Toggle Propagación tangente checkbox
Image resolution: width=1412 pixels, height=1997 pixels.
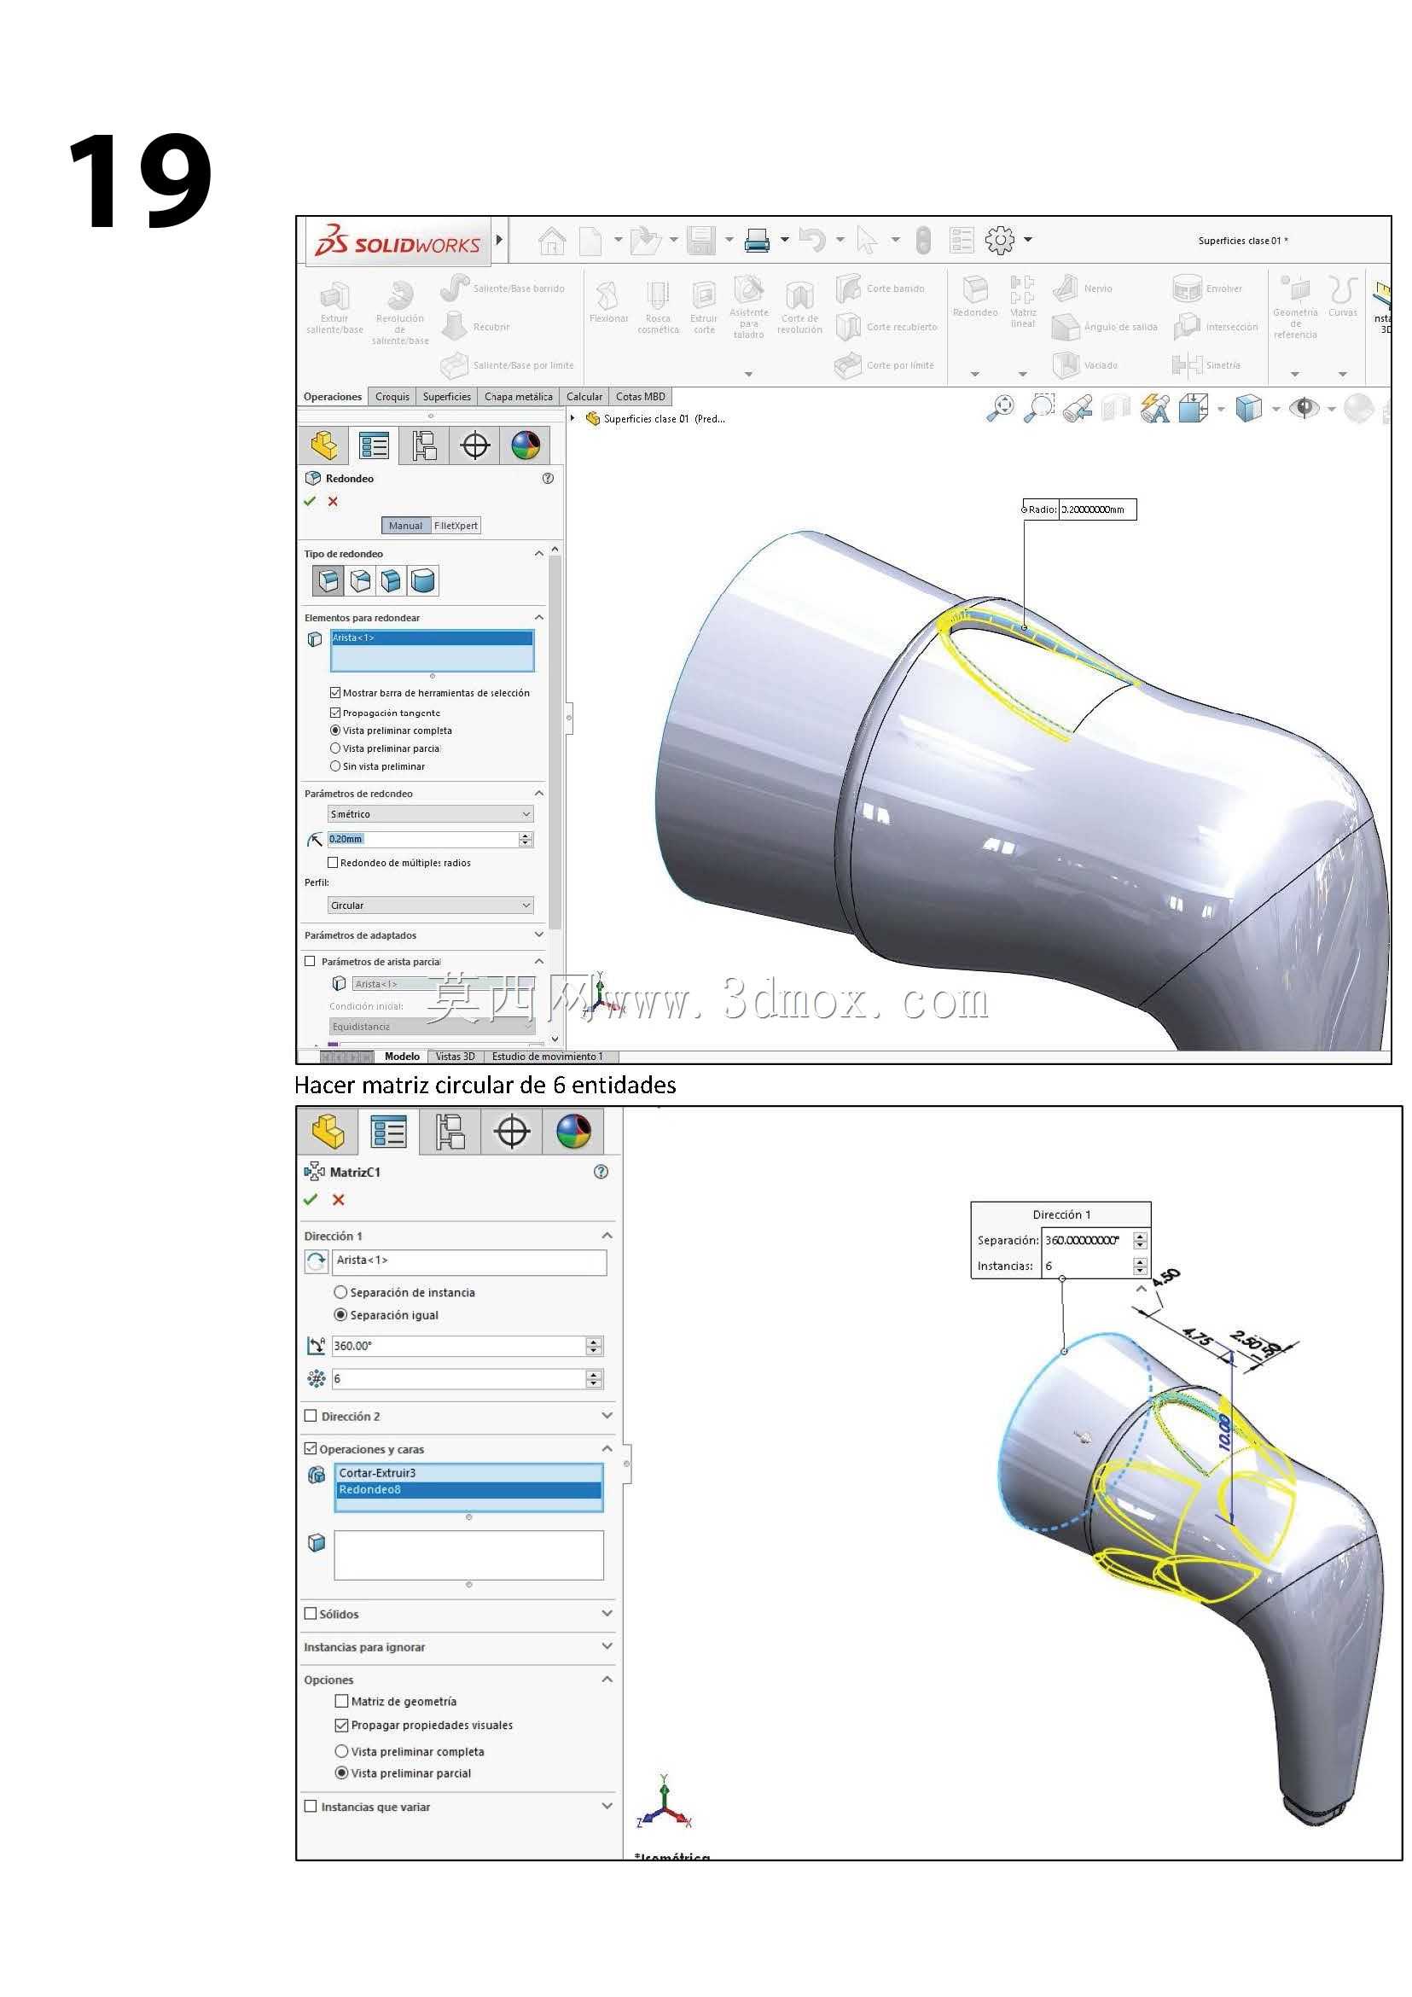(x=334, y=713)
